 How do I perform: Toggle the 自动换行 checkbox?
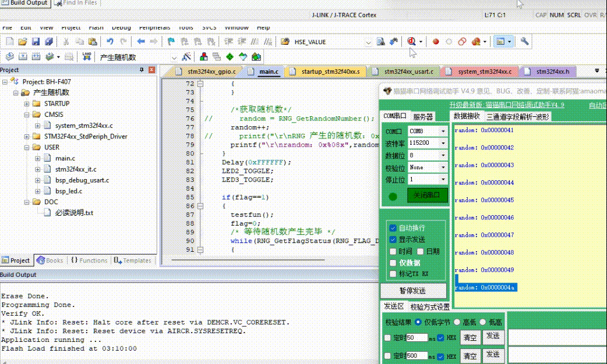393,227
